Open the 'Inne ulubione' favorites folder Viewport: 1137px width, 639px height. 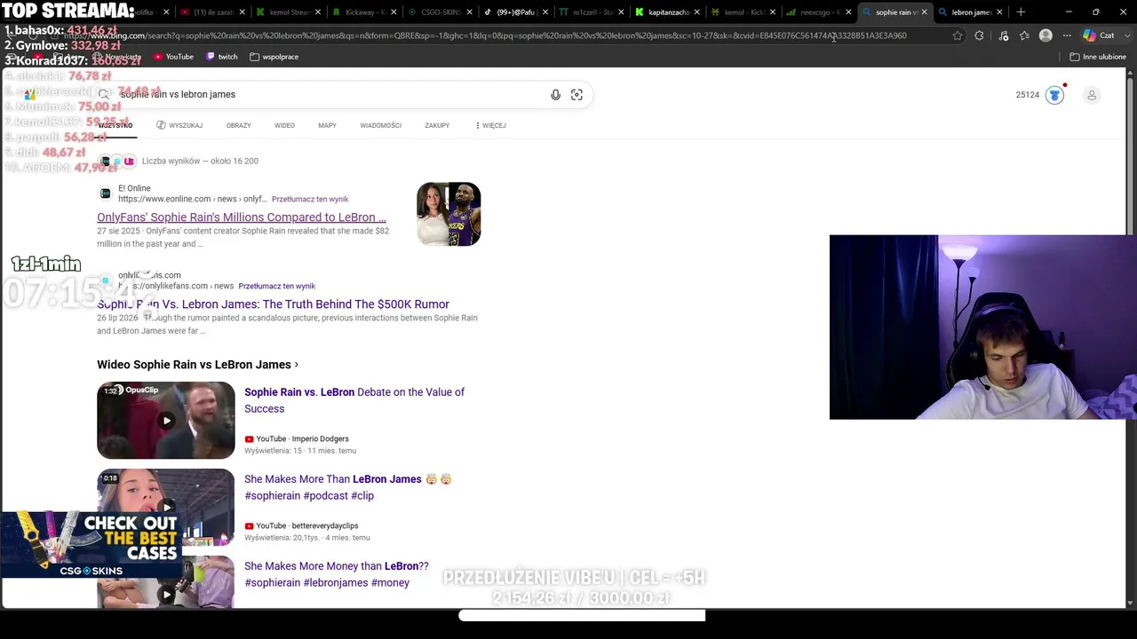1098,57
